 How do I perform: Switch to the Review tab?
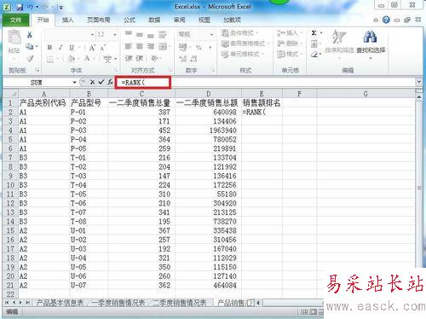(179, 20)
